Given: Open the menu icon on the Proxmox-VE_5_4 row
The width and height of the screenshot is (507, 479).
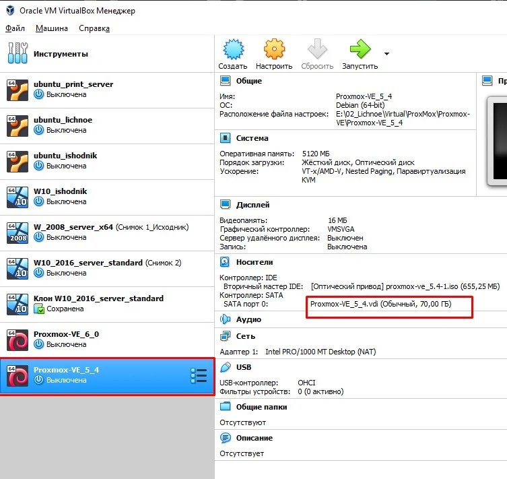Looking at the screenshot, I should (x=199, y=376).
